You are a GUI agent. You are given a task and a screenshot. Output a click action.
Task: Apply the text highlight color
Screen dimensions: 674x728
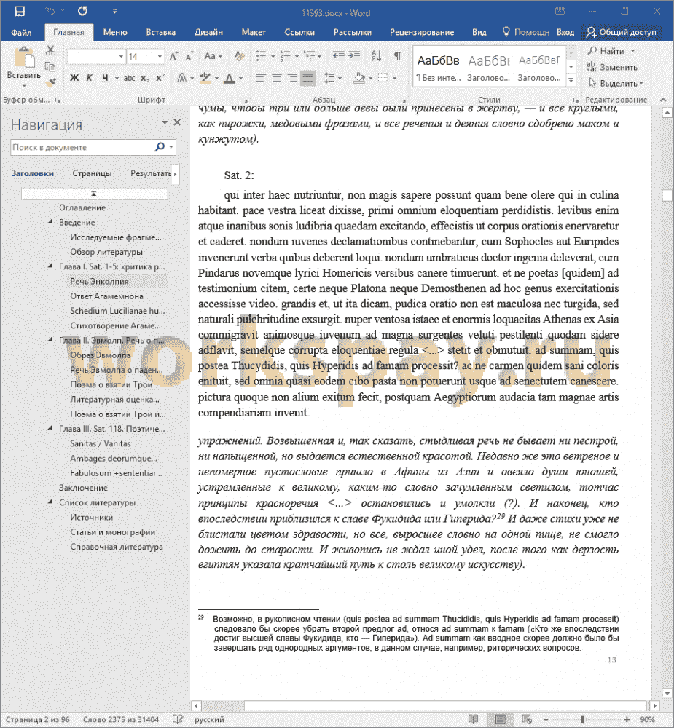point(205,78)
